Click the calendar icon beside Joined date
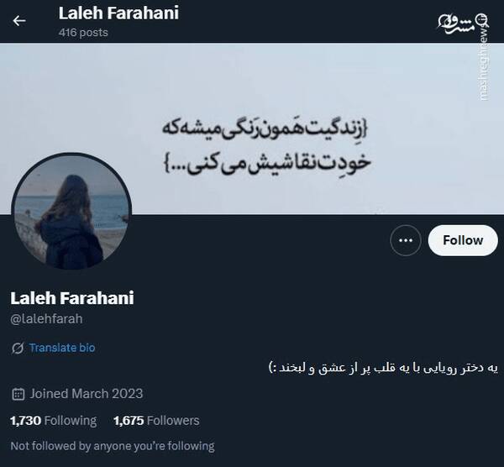Screen dimensions: 504x467 click(x=18, y=394)
